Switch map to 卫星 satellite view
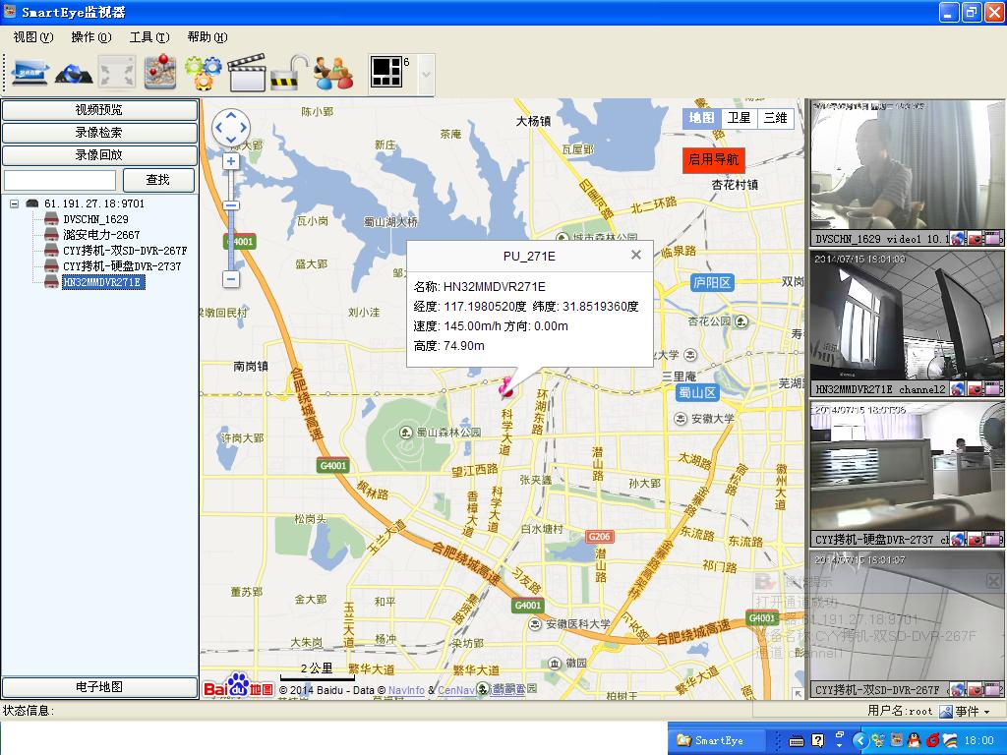 click(x=739, y=118)
